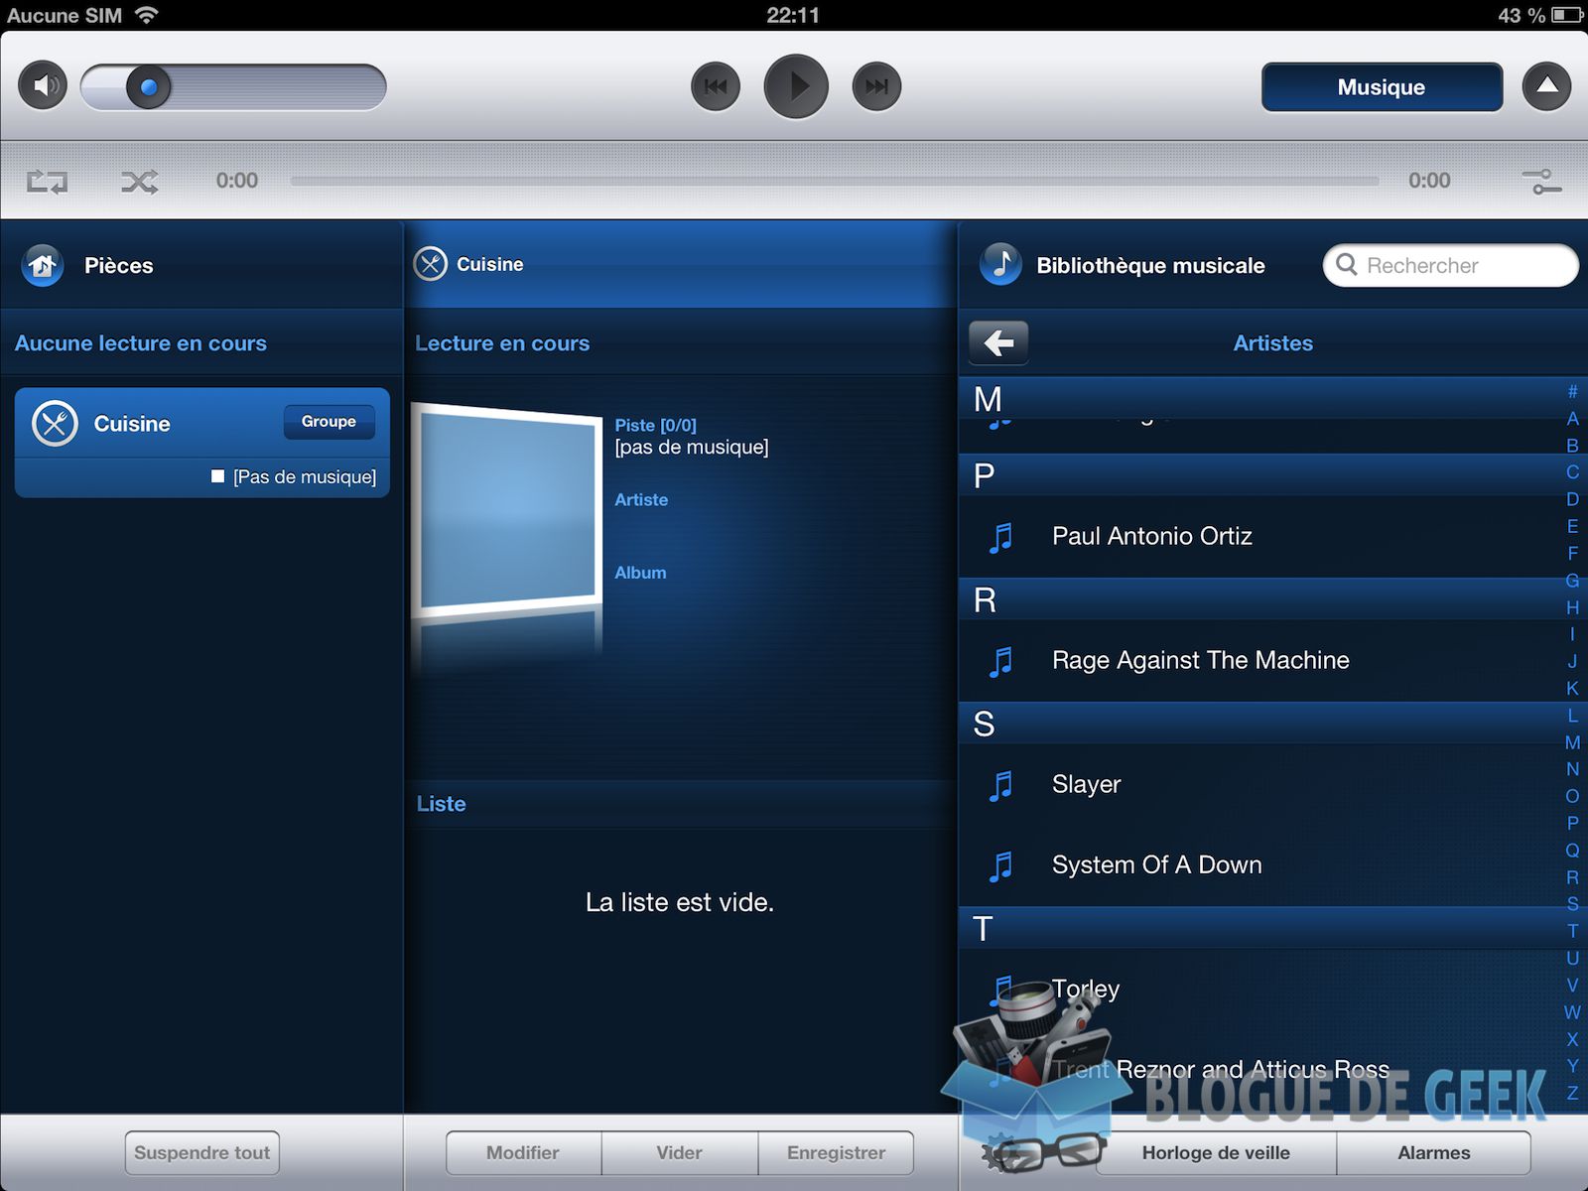Jump to letter A in index

[1572, 419]
